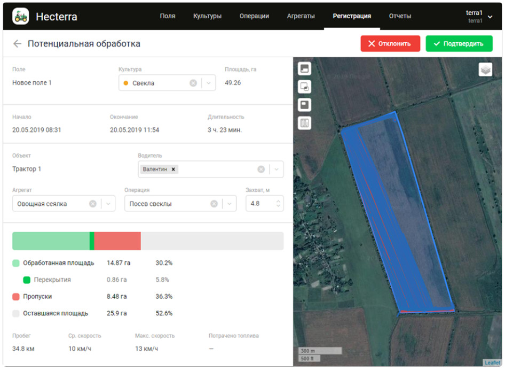Clear the Овощная сеялка aggregate field
This screenshot has height=370, width=505.
[92, 204]
